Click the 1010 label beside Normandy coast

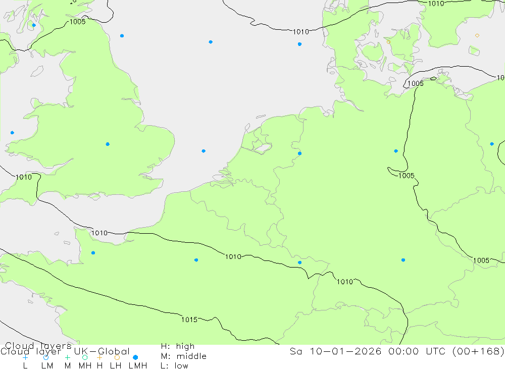coord(99,233)
